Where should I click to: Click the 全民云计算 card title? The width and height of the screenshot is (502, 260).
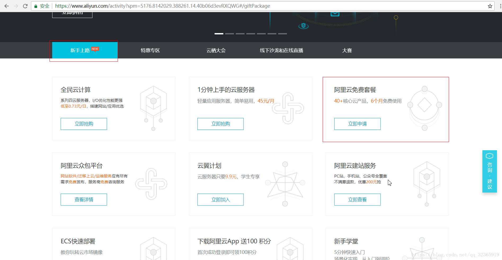tap(75, 90)
